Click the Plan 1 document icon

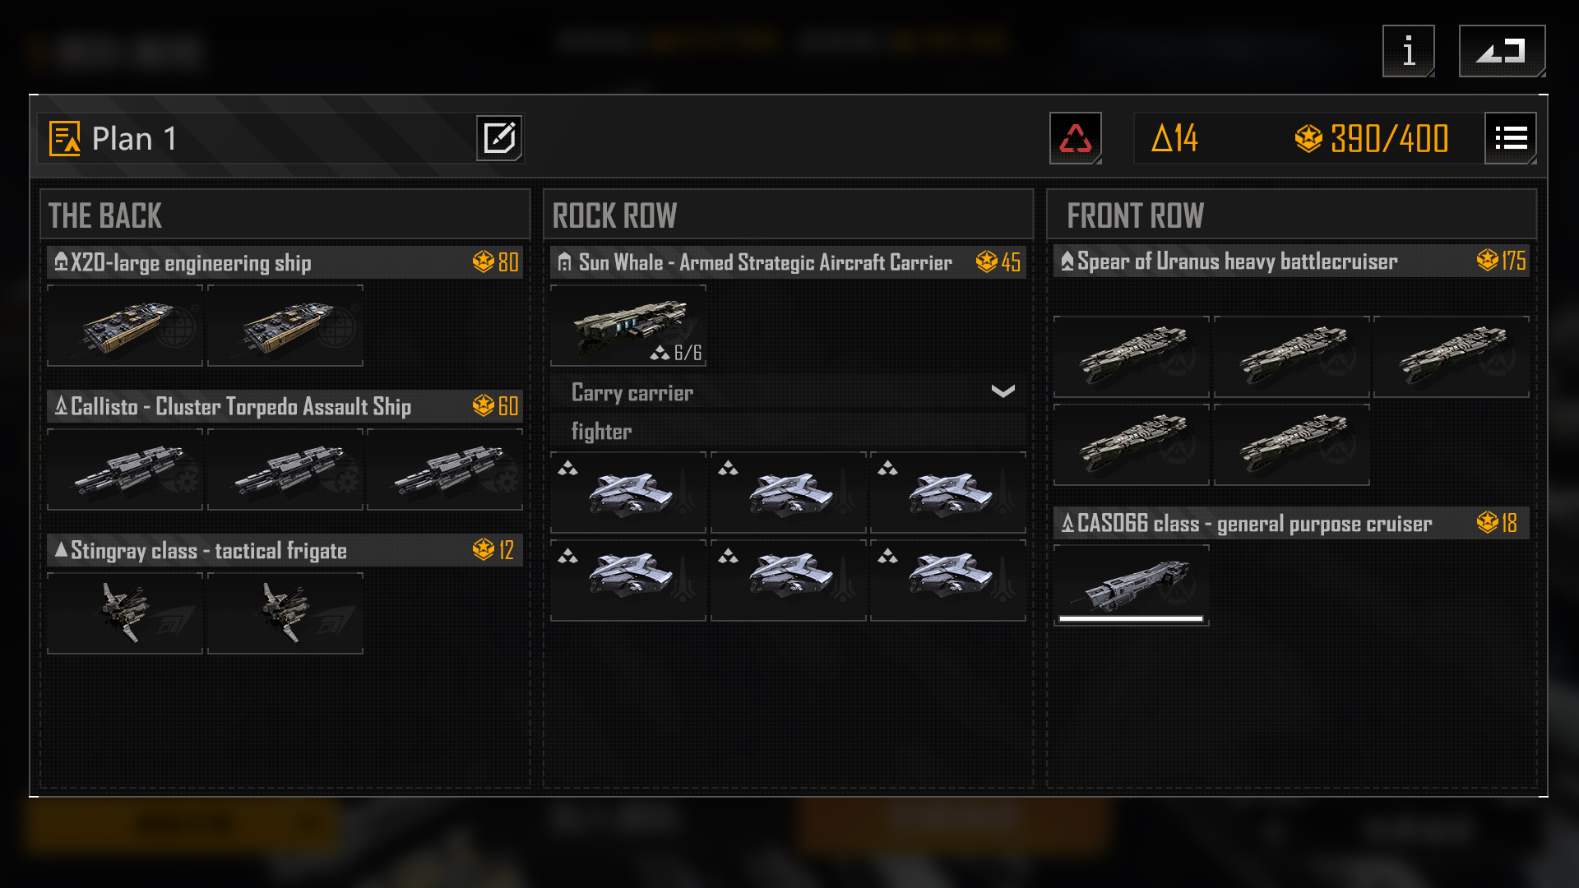tap(65, 138)
